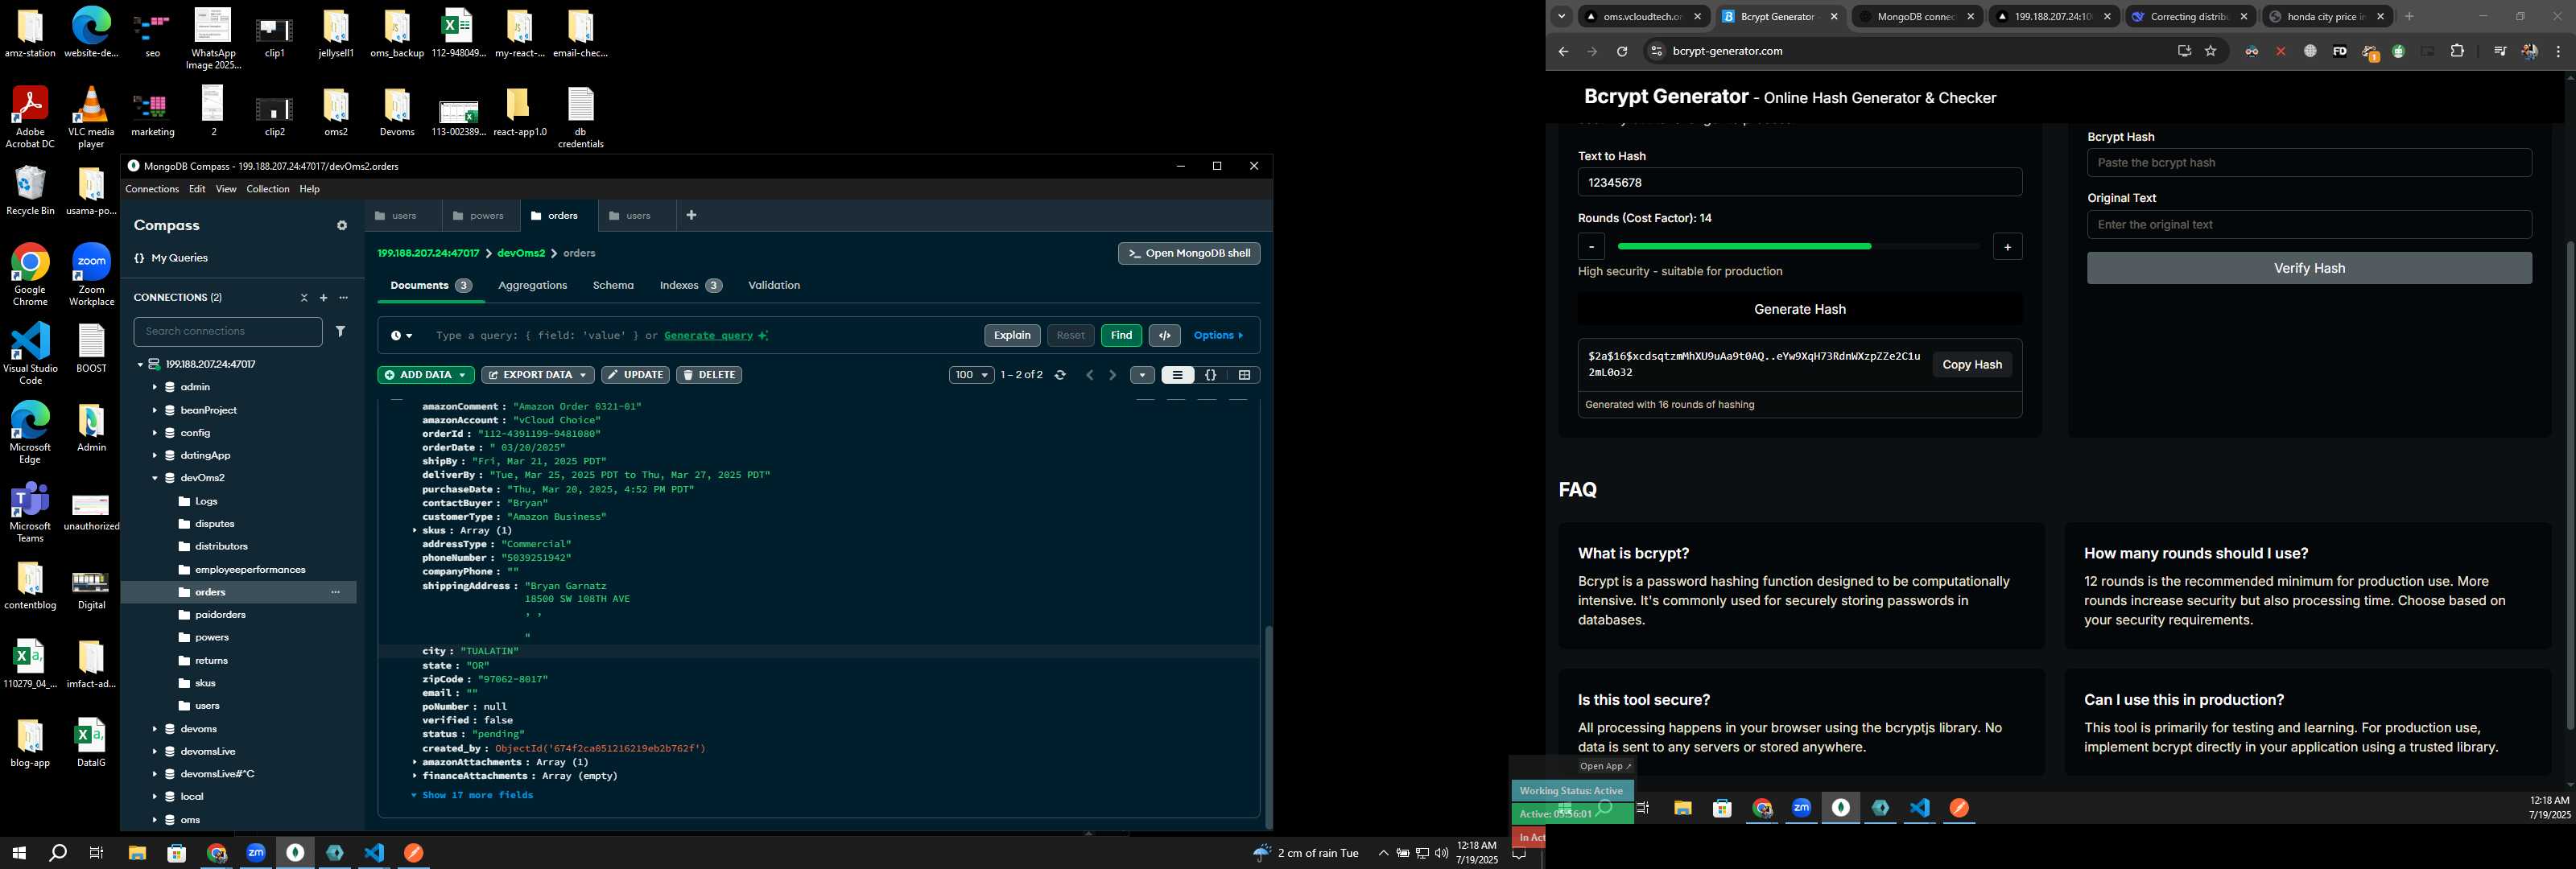2576x869 pixels.
Task: Open a new Compass workspace tab
Action: tap(691, 215)
